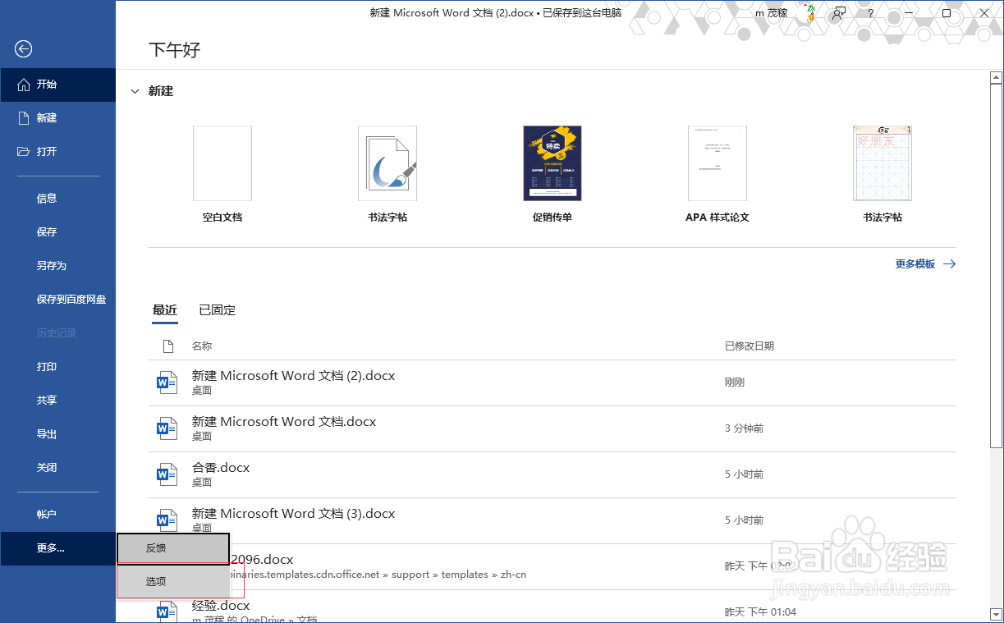This screenshot has width=1004, height=623.
Task: Click Word file icon for 合香.docx
Action: [167, 474]
